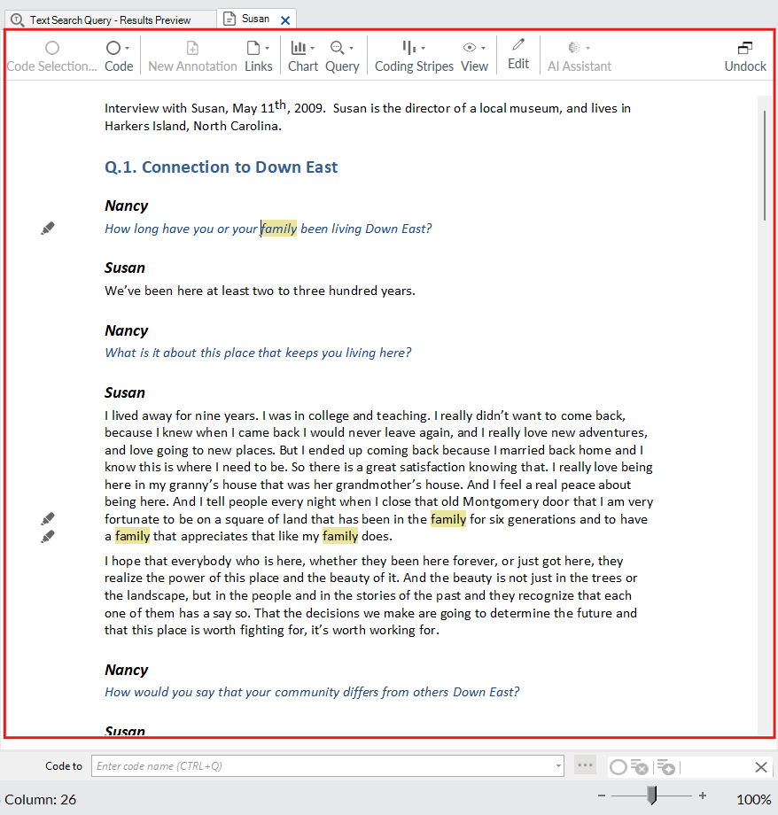The width and height of the screenshot is (778, 815).
Task: Click question 'What is it about this place'
Action: point(258,353)
